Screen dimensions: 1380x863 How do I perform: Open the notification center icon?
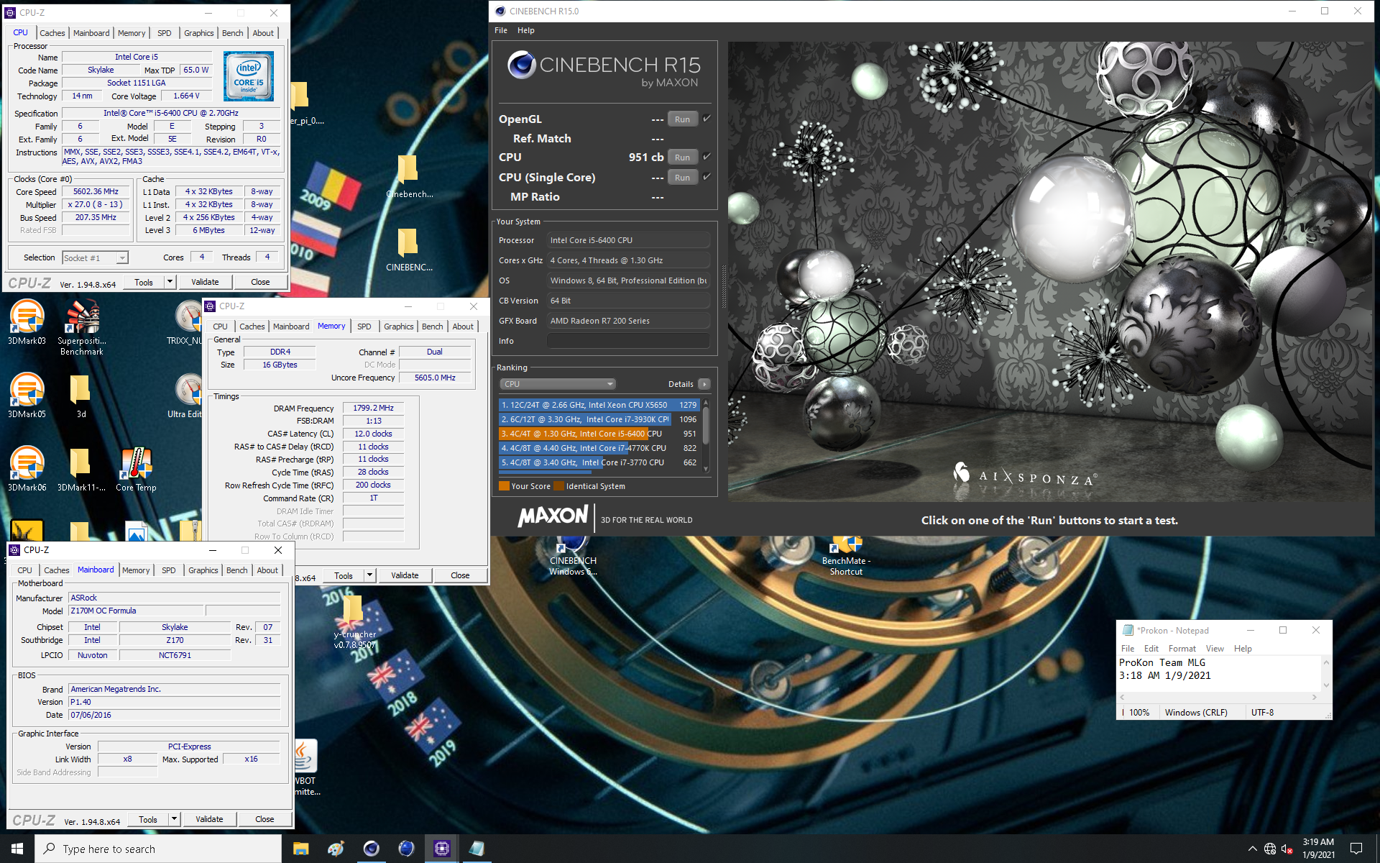[x=1356, y=849]
